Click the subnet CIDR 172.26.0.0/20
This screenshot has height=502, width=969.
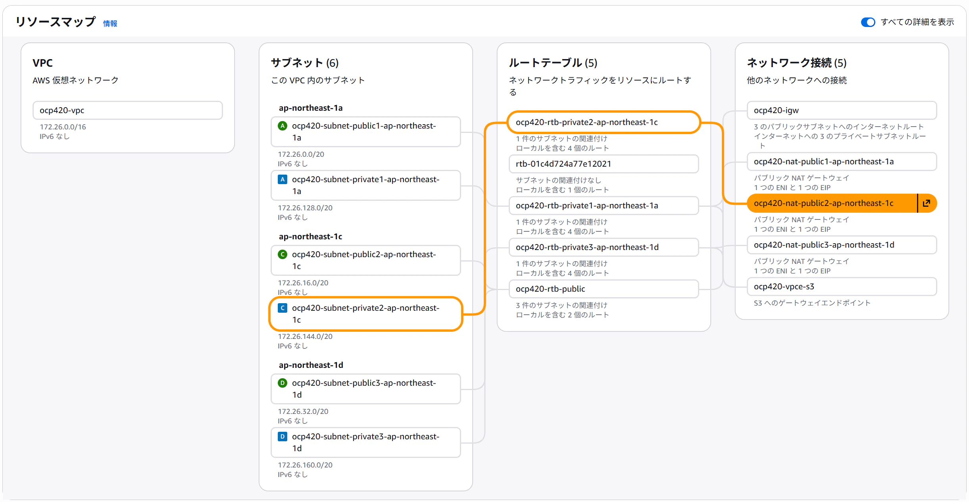(x=301, y=154)
